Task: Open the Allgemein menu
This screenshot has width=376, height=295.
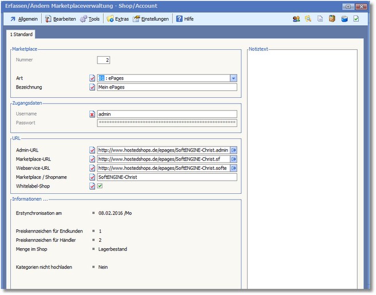Action: pos(24,19)
